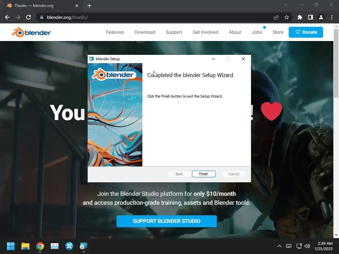
Task: Toggle the Chrome side panel icon
Action: coord(311,17)
